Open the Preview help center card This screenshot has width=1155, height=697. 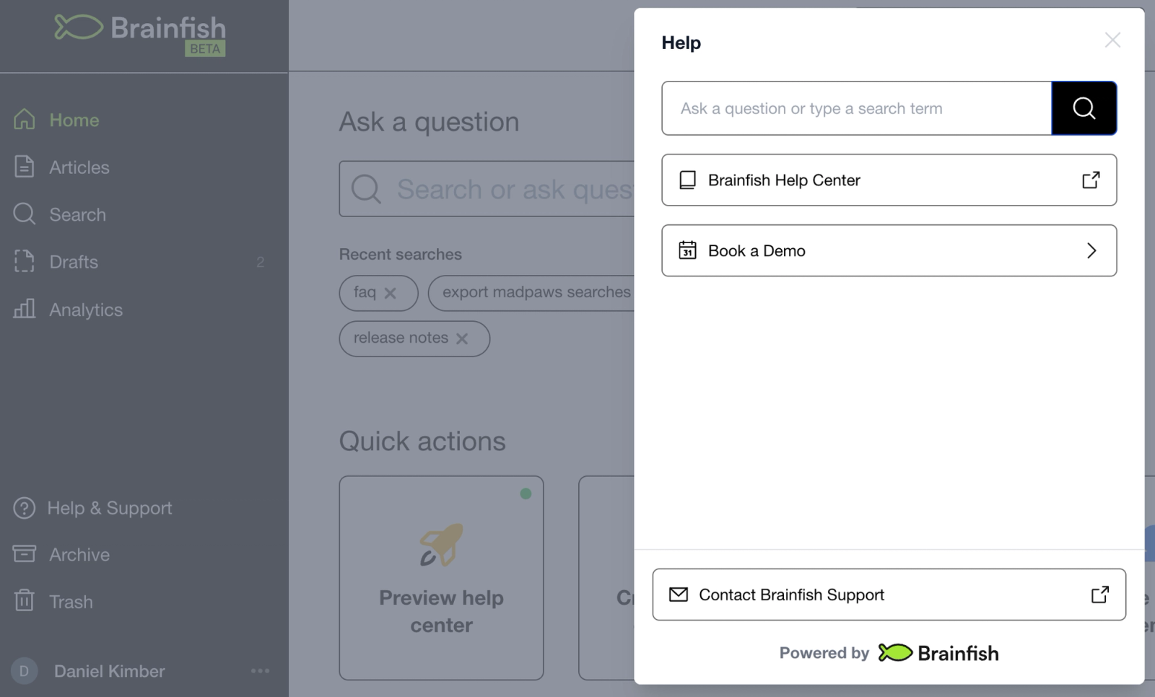[x=441, y=578]
